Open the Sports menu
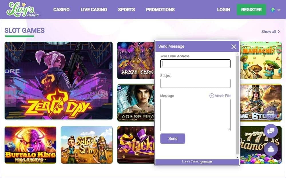Screen dimensions: 286x178 [126, 10]
